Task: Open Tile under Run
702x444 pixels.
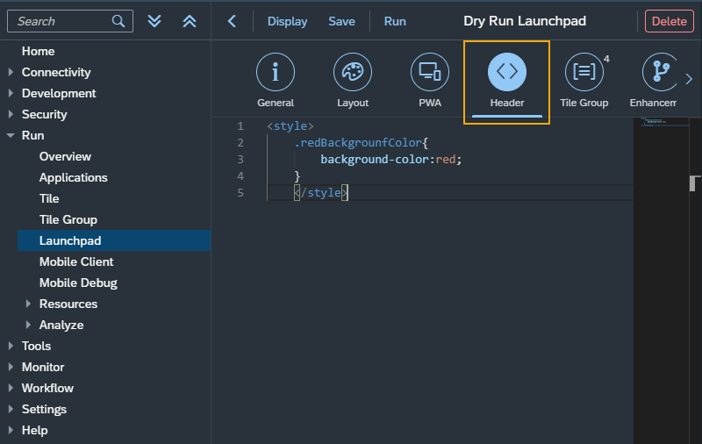Action: (x=49, y=198)
